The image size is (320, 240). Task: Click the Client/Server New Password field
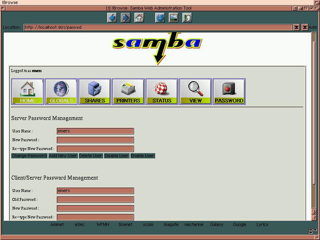click(x=95, y=208)
